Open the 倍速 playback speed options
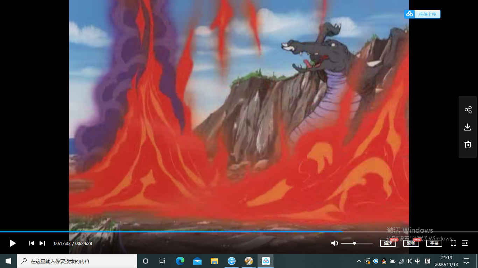This screenshot has width=478, height=268. coord(388,243)
